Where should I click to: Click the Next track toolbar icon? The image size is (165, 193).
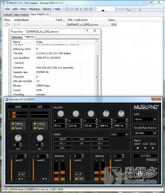click(x=86, y=9)
